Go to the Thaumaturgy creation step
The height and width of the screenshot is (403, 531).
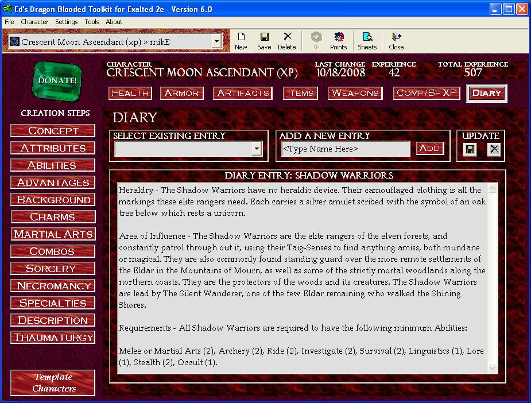point(53,338)
